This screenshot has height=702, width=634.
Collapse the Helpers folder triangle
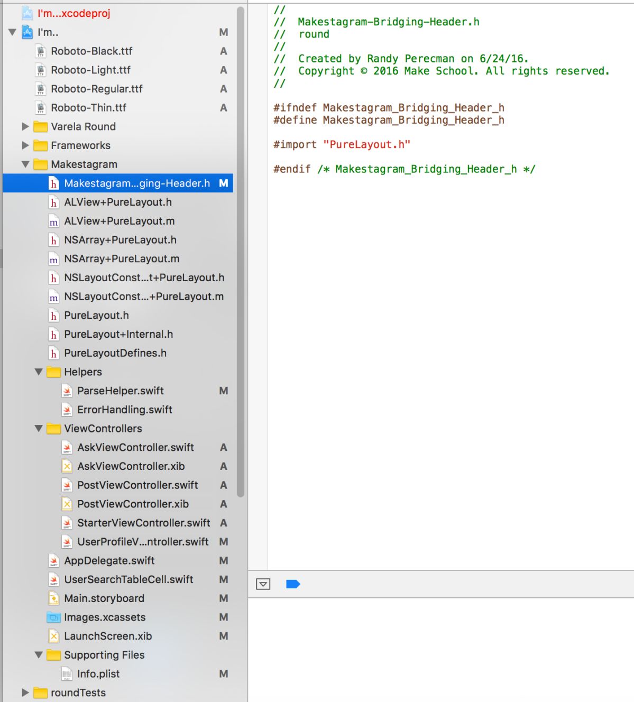pos(39,372)
